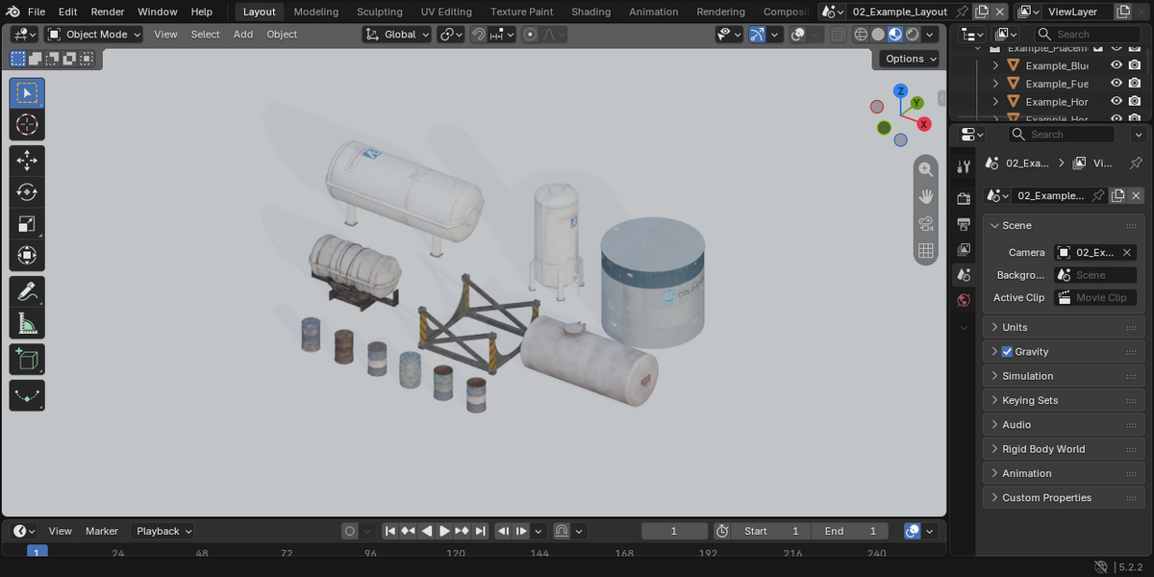This screenshot has width=1154, height=577.
Task: Open viewport header Select menu
Action: point(205,35)
